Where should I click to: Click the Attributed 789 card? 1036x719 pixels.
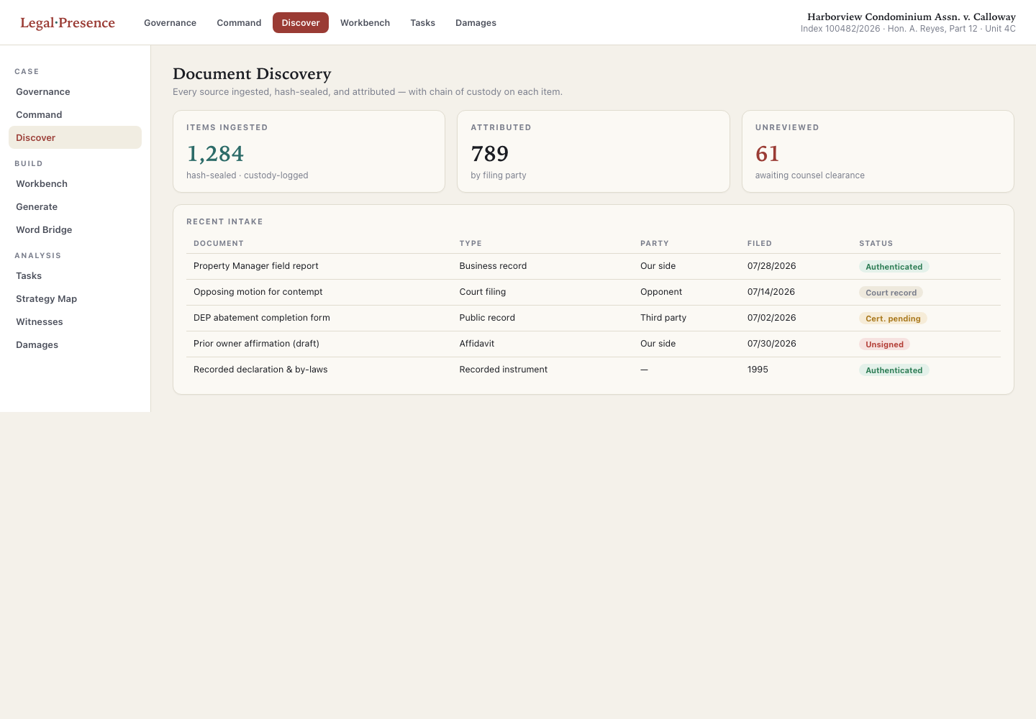click(594, 151)
